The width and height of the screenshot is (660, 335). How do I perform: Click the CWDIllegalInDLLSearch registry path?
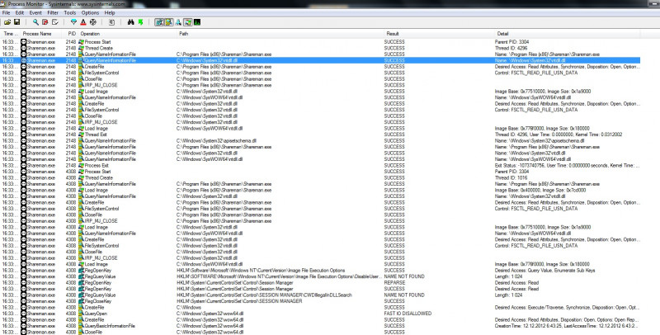click(x=264, y=295)
